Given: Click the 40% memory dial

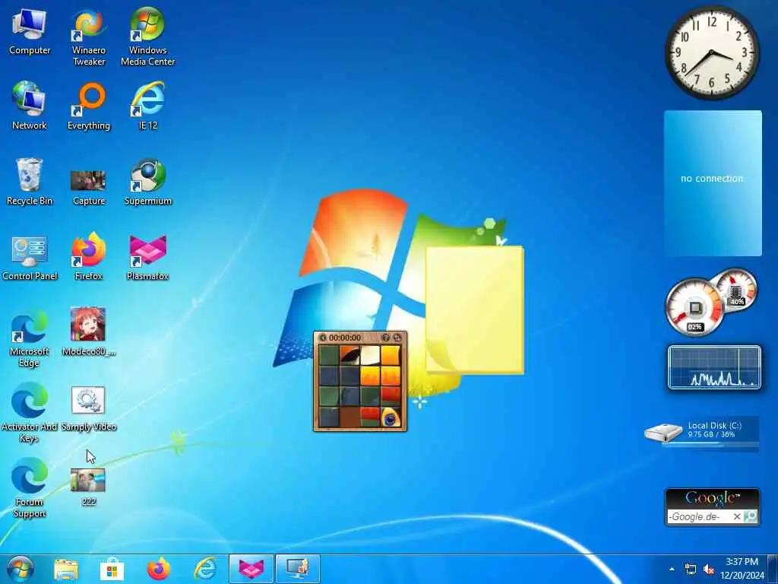Looking at the screenshot, I should tap(737, 289).
